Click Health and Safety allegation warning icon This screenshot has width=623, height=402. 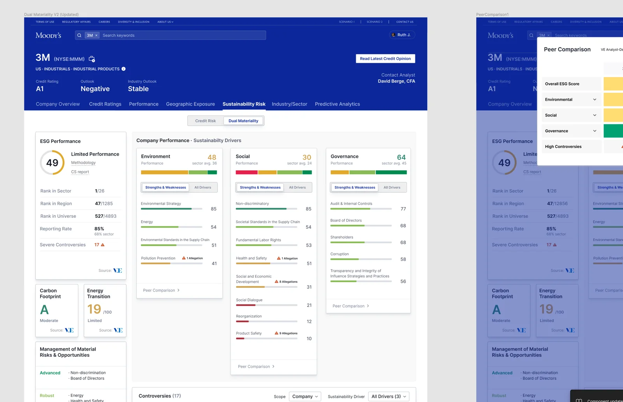pyautogui.click(x=279, y=258)
